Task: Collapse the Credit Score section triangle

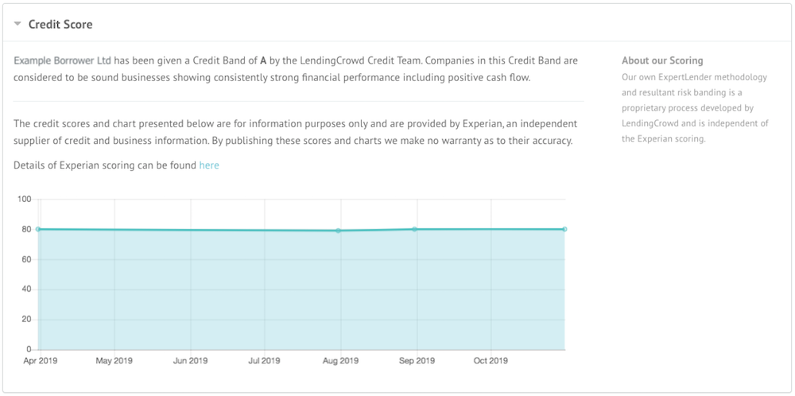Action: point(17,24)
